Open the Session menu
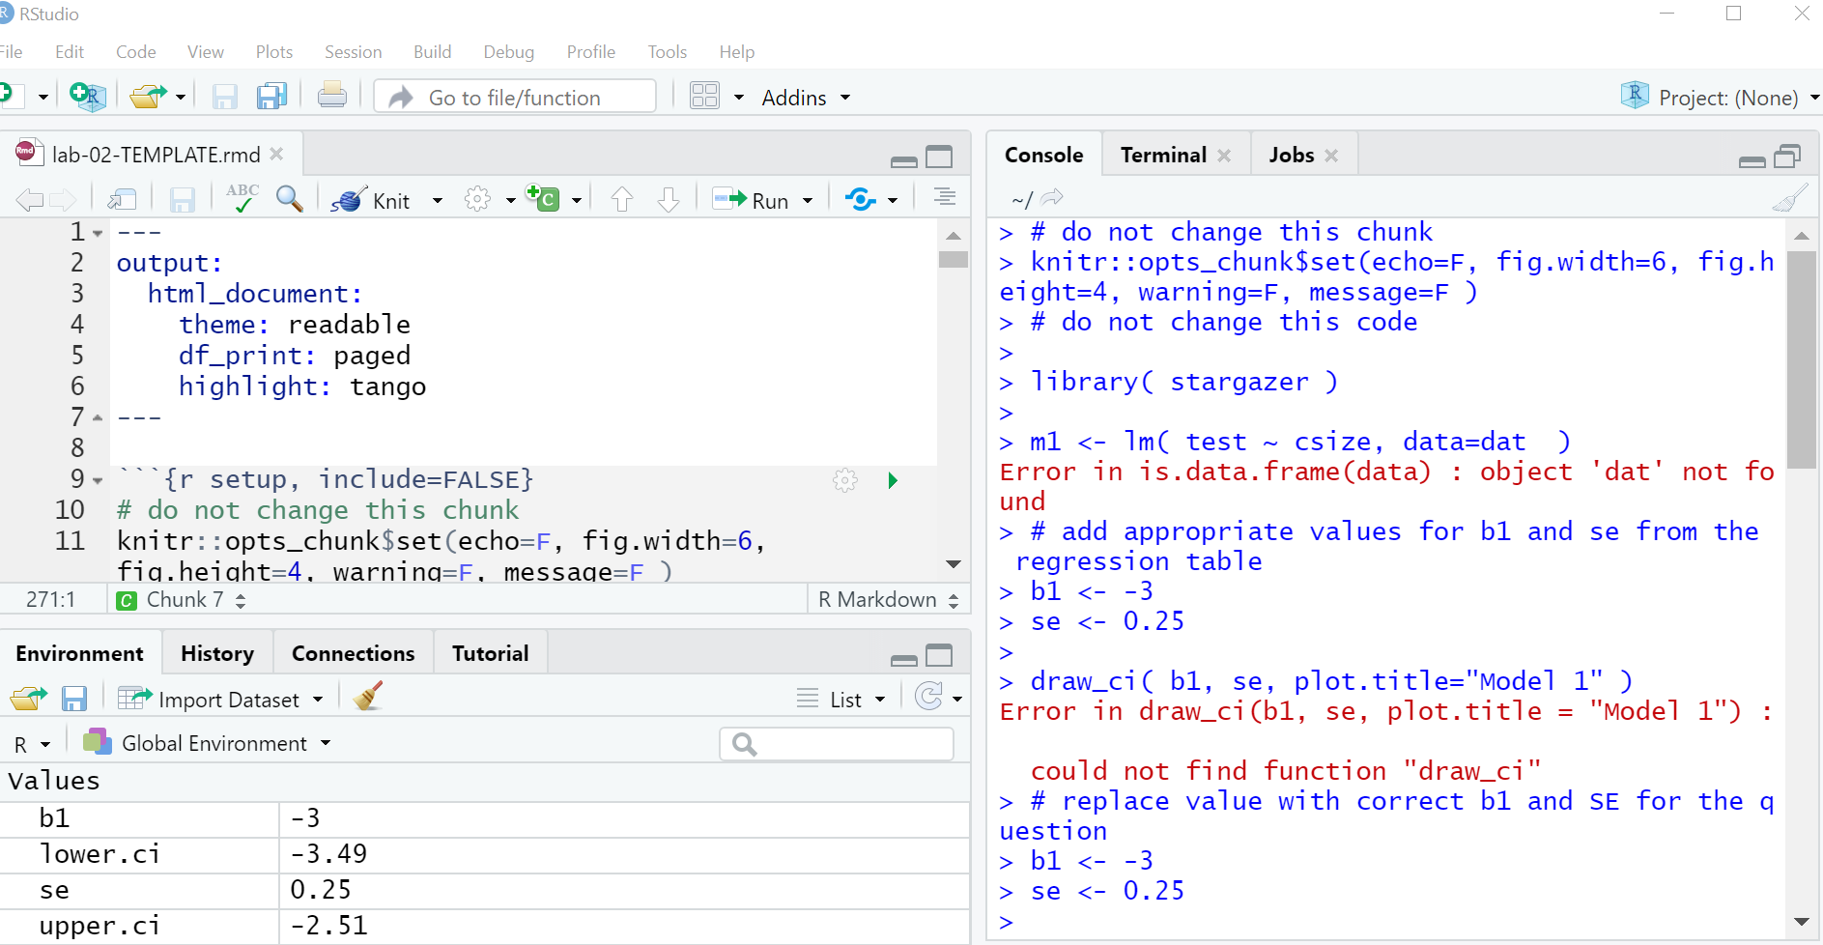This screenshot has height=945, width=1823. (353, 51)
